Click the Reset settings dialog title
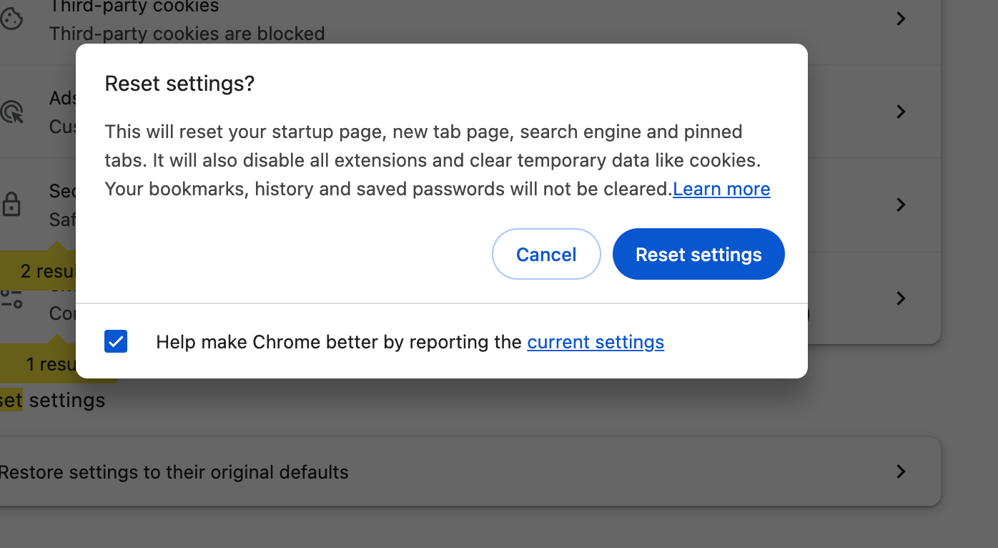This screenshot has height=548, width=998. click(179, 84)
